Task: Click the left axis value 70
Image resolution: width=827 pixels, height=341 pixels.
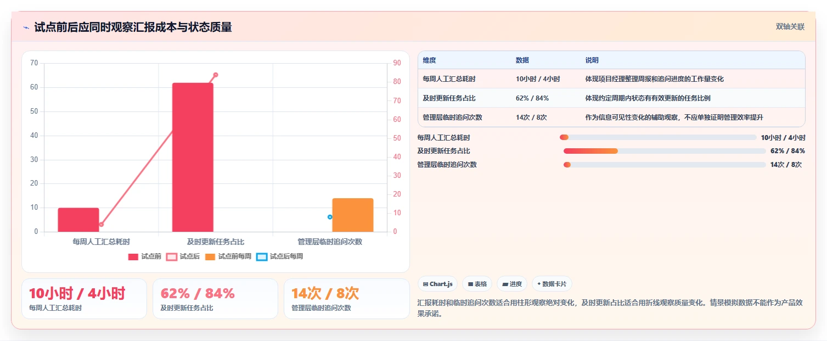Action: (34, 63)
